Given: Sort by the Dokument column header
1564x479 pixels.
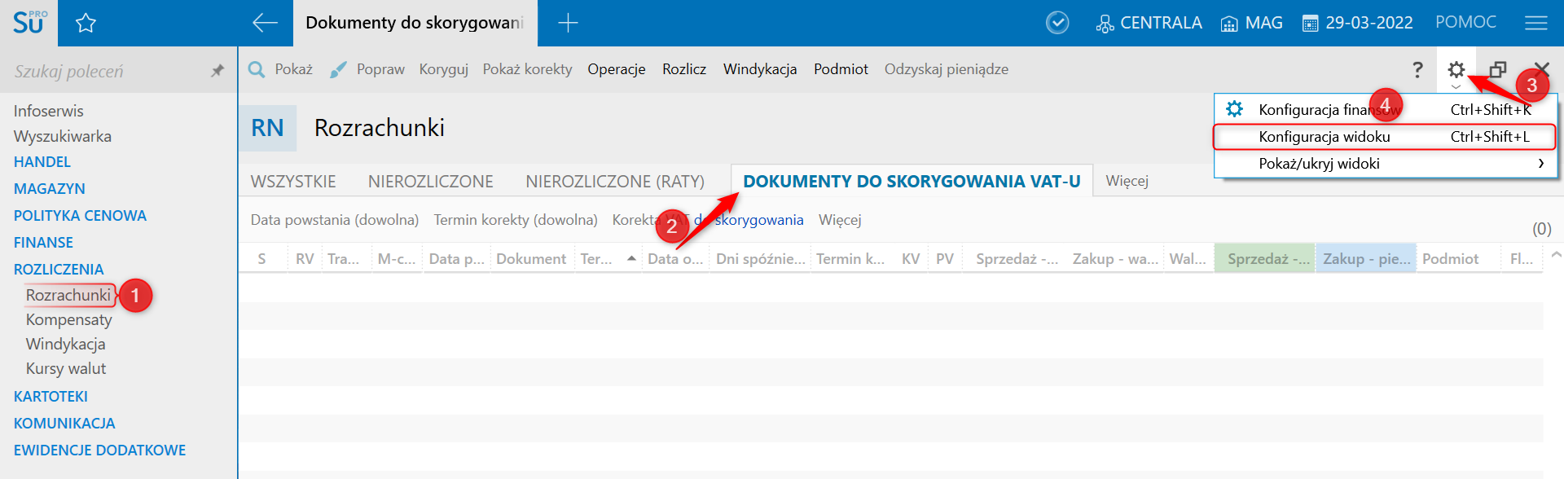Looking at the screenshot, I should point(531,259).
